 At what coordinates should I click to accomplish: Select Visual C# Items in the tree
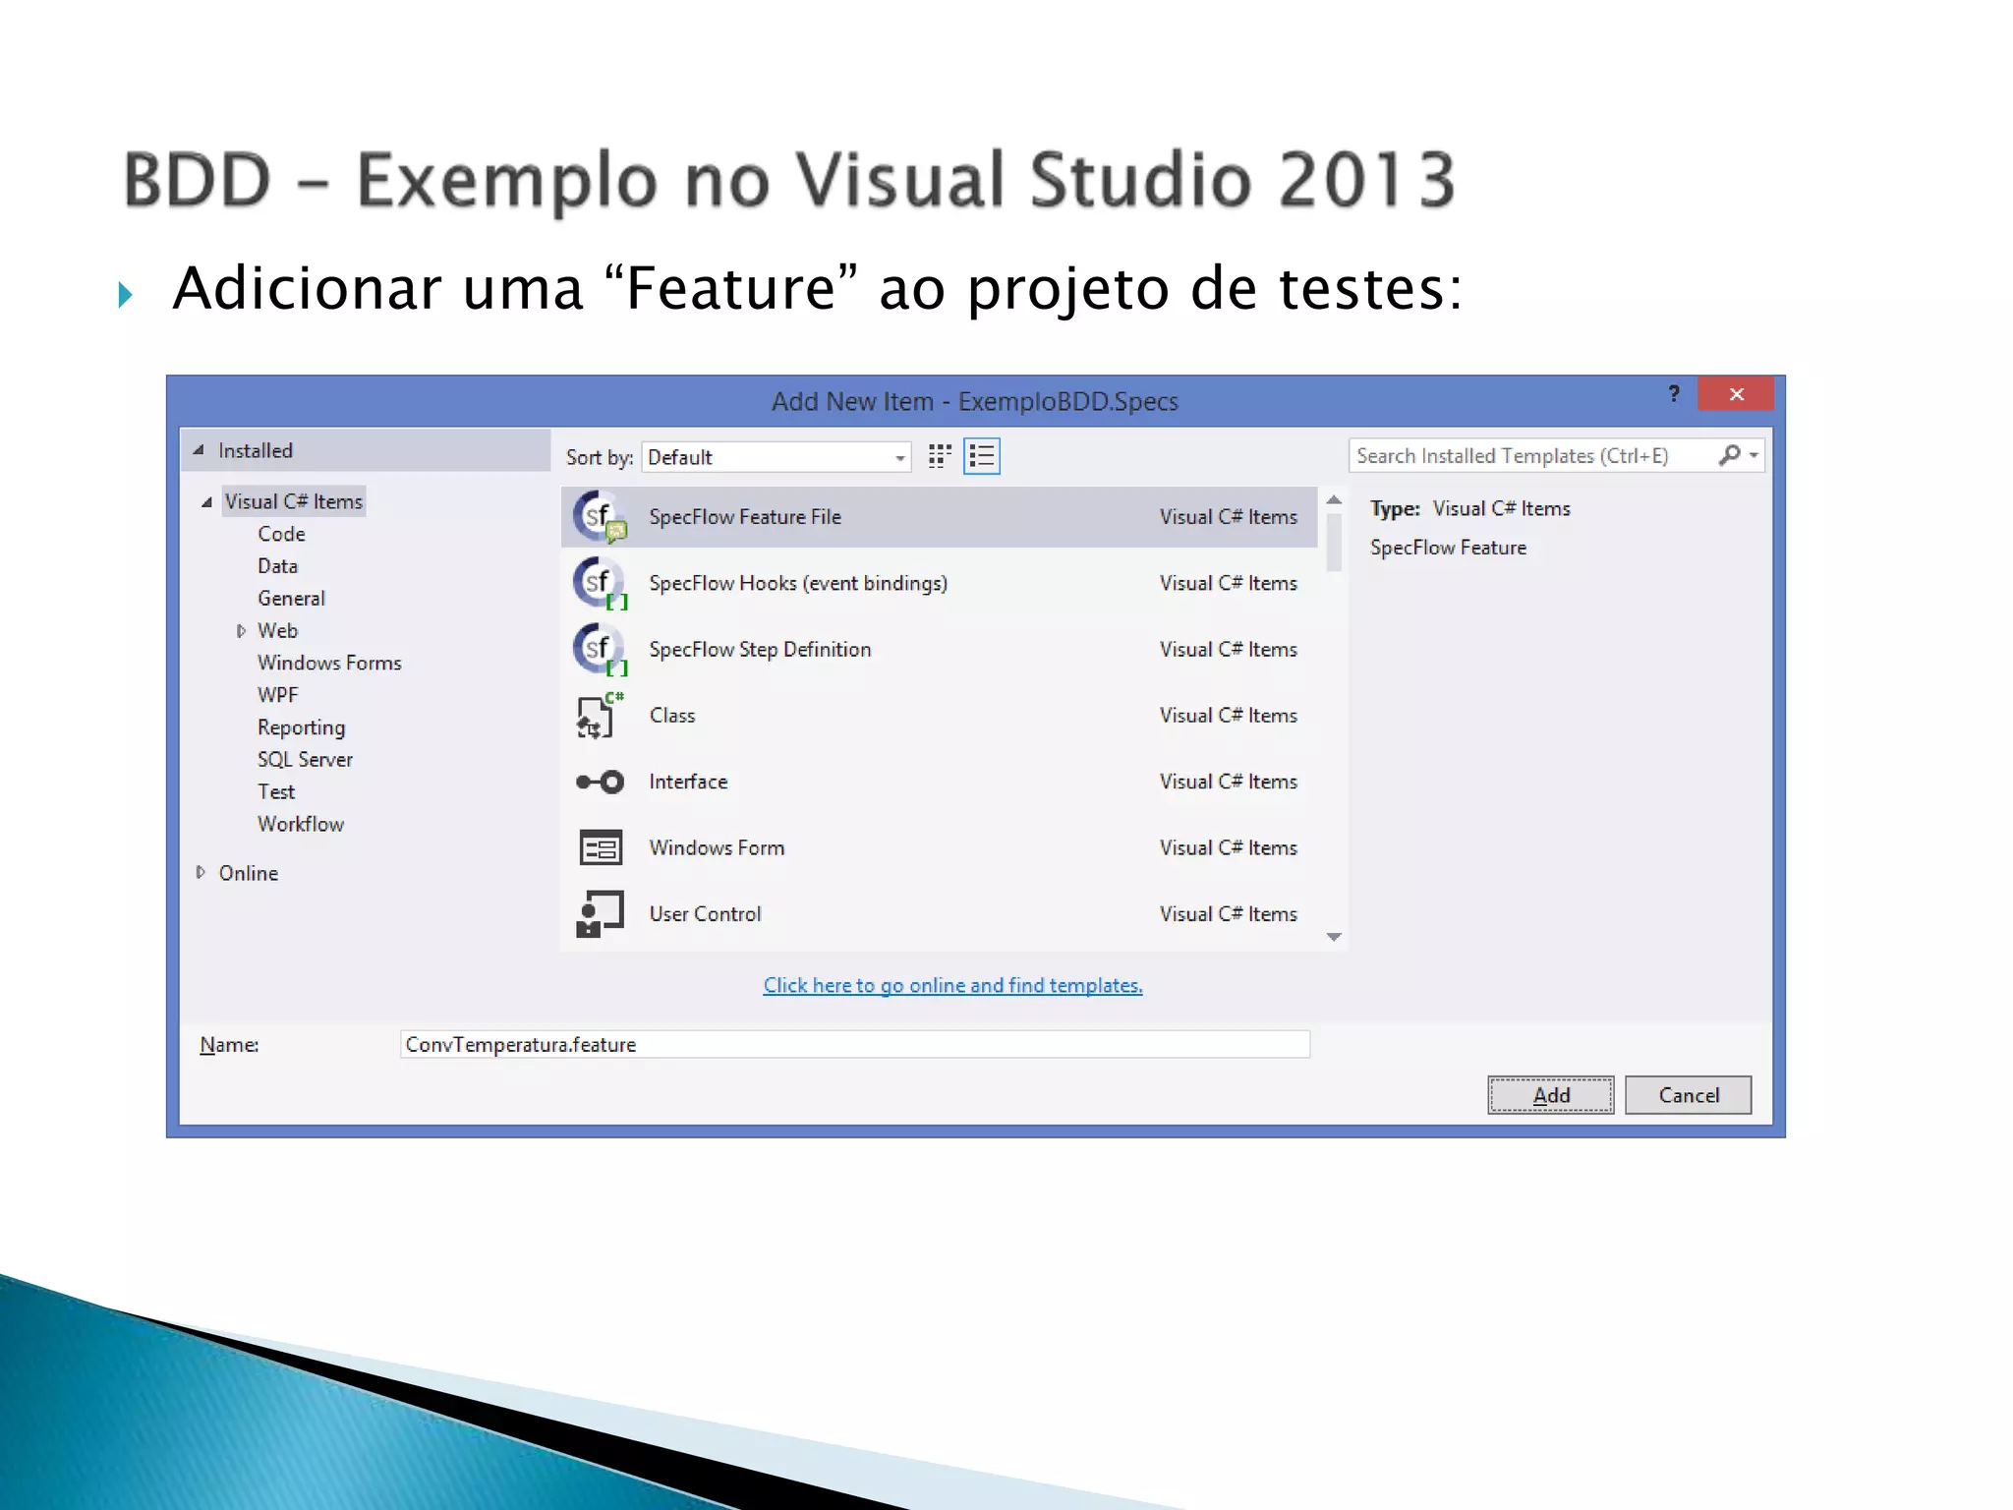pyautogui.click(x=294, y=501)
